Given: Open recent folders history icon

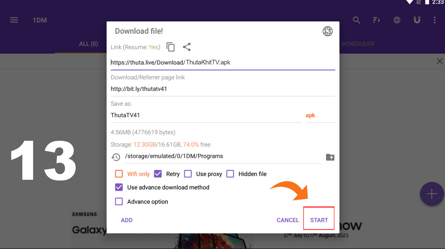Looking at the screenshot, I should click(x=116, y=157).
